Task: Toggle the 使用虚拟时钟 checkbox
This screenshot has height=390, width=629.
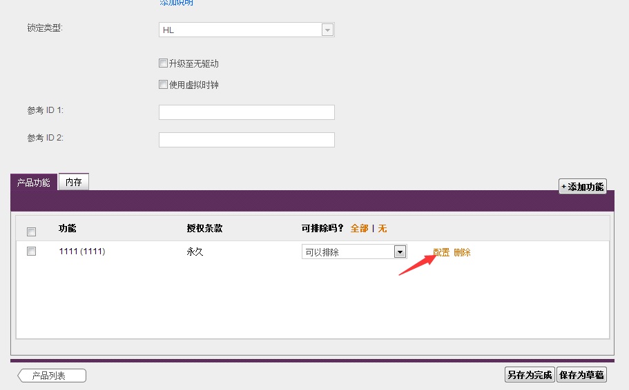Action: point(163,85)
